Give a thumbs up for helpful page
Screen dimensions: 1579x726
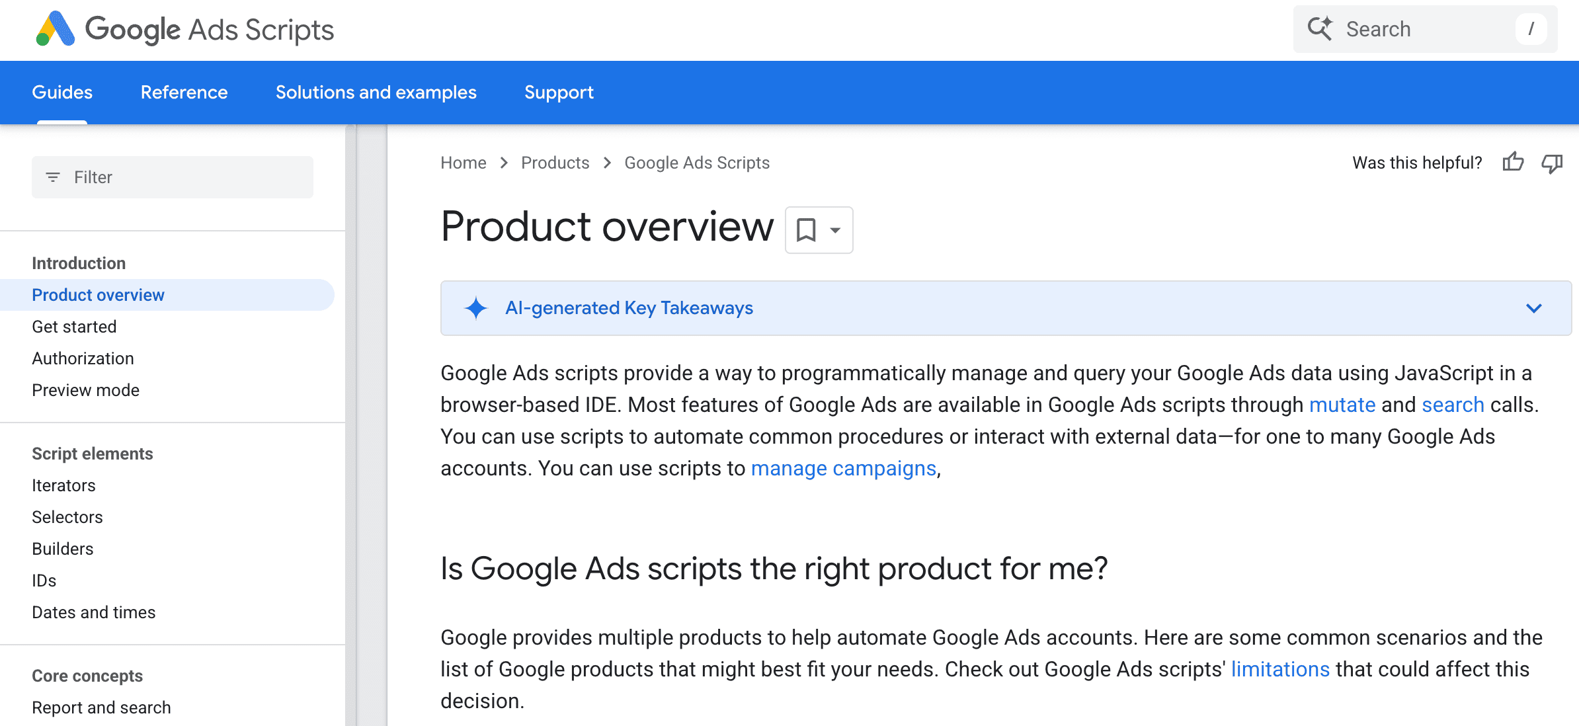pos(1514,162)
